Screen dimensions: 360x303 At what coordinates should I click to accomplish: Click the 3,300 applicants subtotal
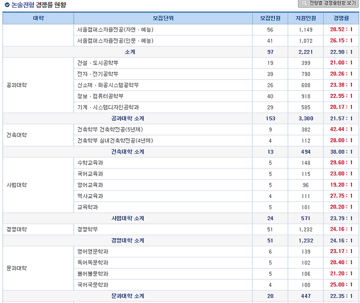pos(305,118)
